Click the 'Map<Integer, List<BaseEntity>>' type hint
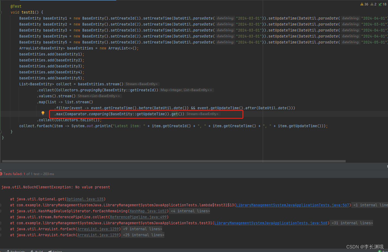The image size is (388, 252). [x=186, y=90]
